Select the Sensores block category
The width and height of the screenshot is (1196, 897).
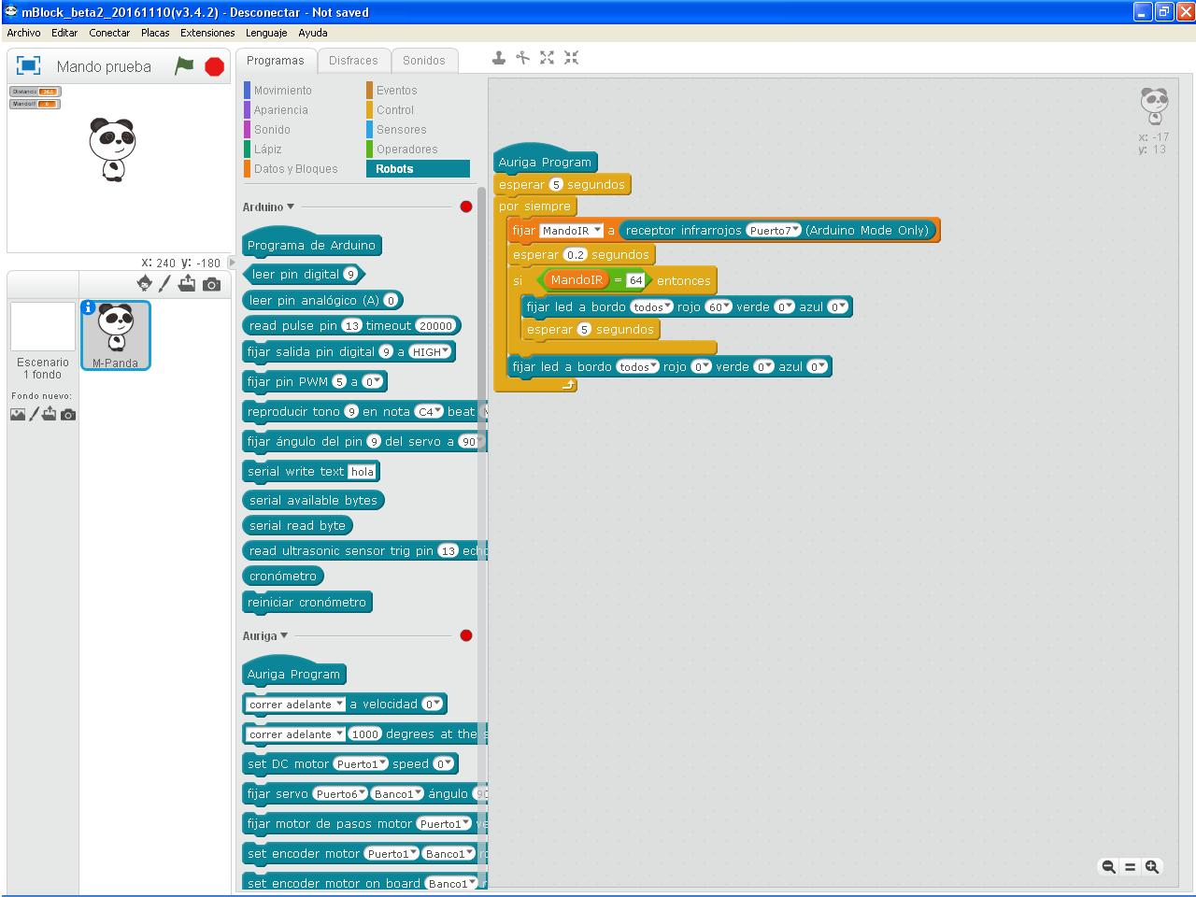point(401,129)
